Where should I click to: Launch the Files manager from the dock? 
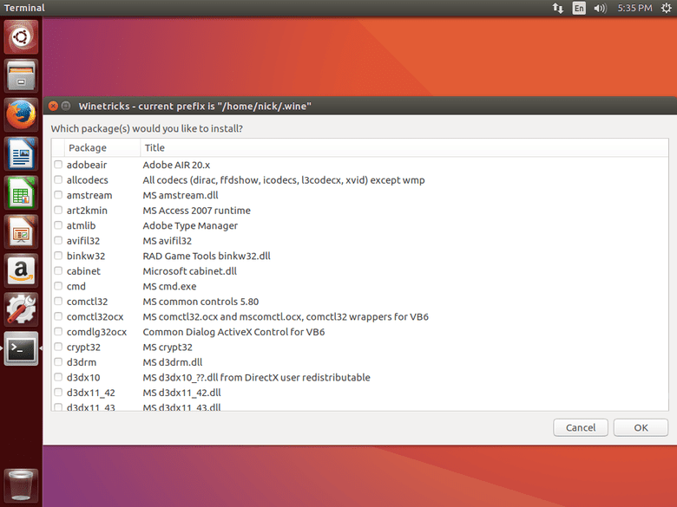coord(21,76)
